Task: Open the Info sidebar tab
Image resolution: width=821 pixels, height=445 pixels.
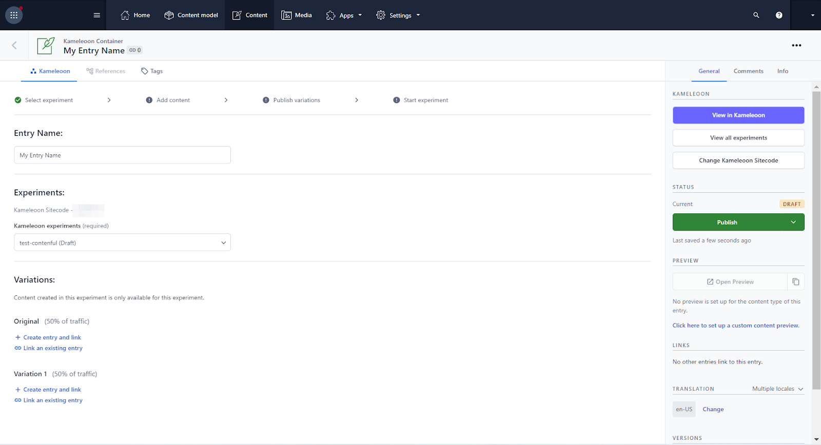Action: pos(783,71)
